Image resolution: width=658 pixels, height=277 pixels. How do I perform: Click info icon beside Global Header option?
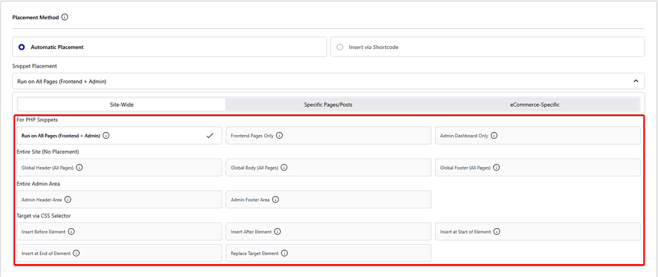click(79, 168)
